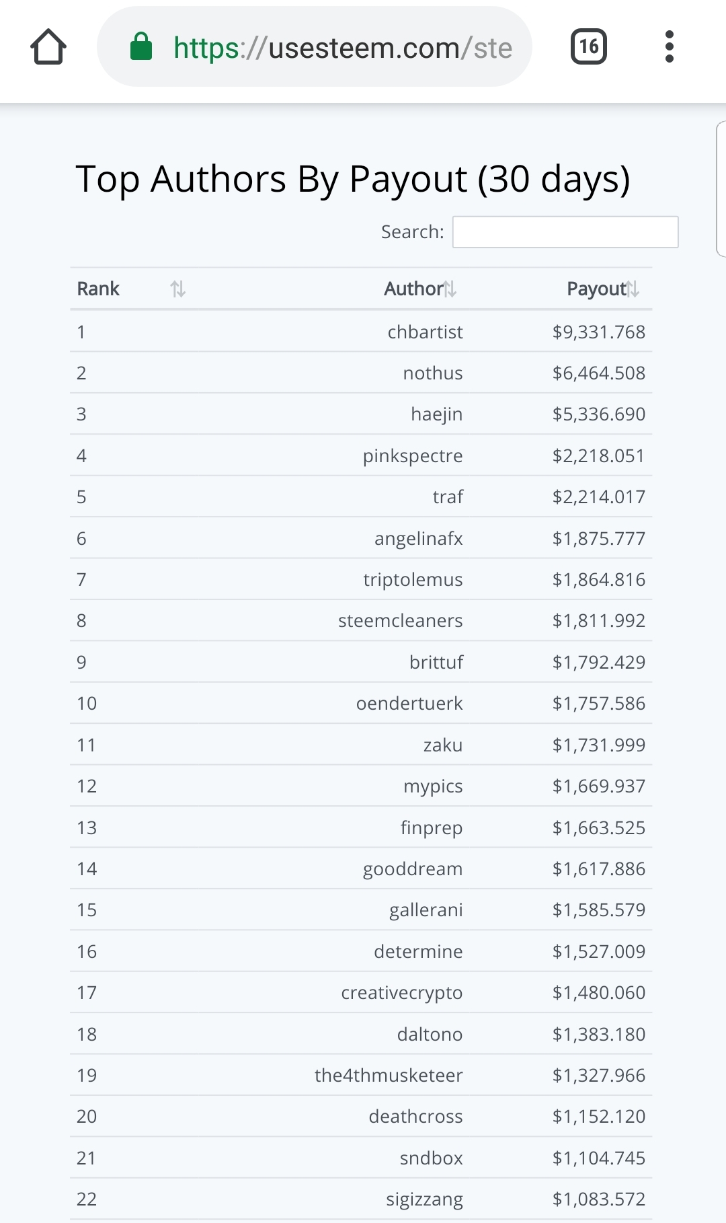The image size is (726, 1223).
Task: Select the creativecrypto row author
Action: point(401,993)
